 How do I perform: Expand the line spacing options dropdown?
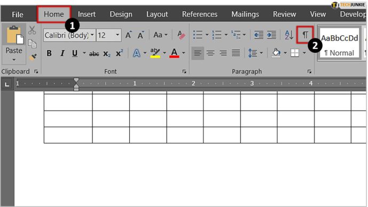[x=261, y=53]
